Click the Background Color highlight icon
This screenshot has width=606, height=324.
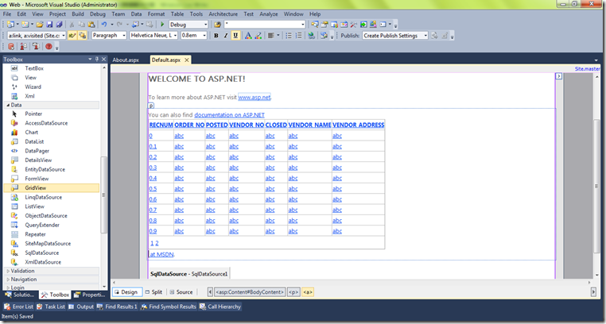[x=258, y=36]
